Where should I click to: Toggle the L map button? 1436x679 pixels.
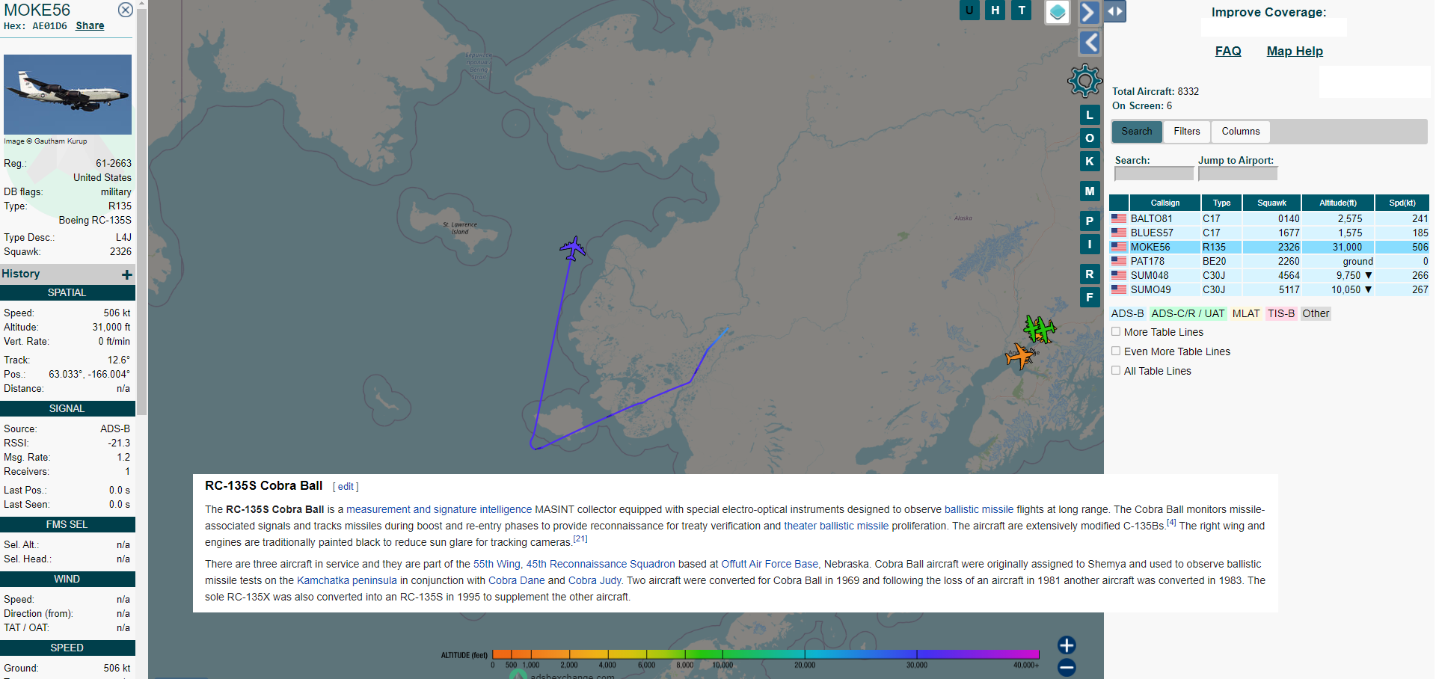click(1089, 115)
